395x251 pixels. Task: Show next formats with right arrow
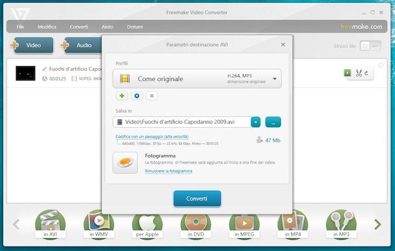pyautogui.click(x=378, y=224)
